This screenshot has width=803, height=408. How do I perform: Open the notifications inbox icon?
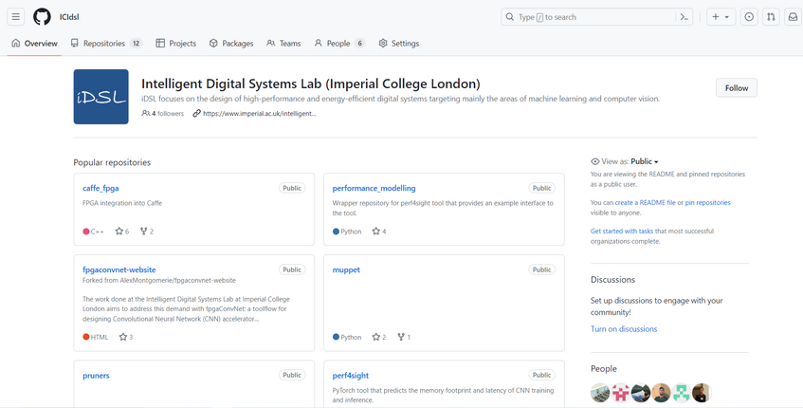(793, 17)
